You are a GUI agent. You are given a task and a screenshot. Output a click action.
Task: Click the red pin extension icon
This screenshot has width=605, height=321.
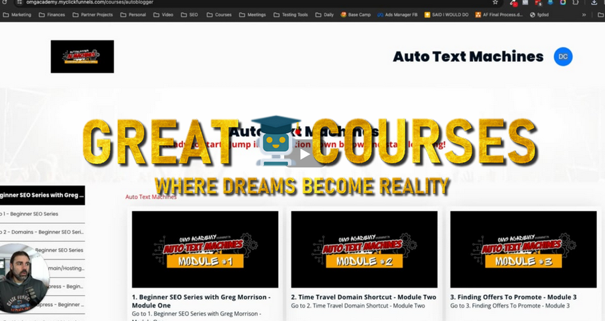pyautogui.click(x=514, y=2)
